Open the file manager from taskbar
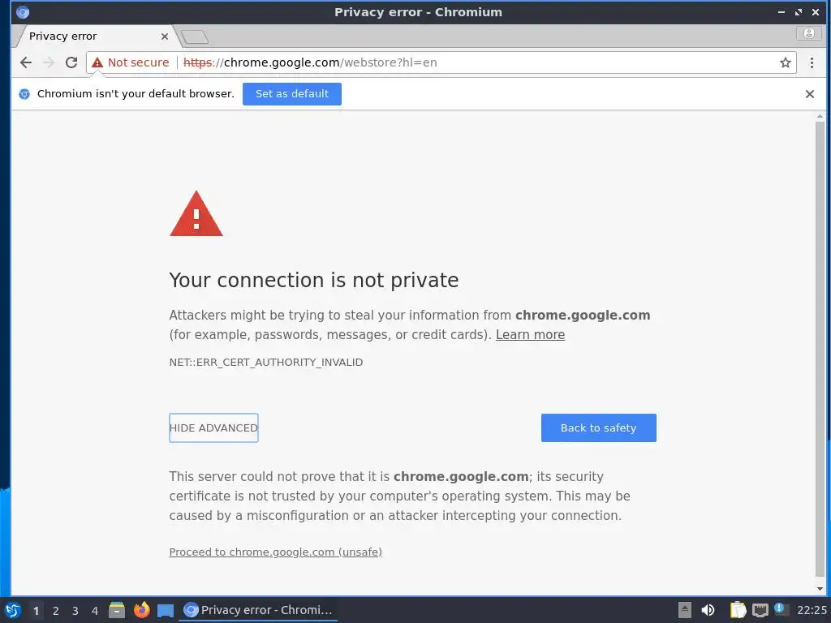Viewport: 831px width, 623px height. 117,610
